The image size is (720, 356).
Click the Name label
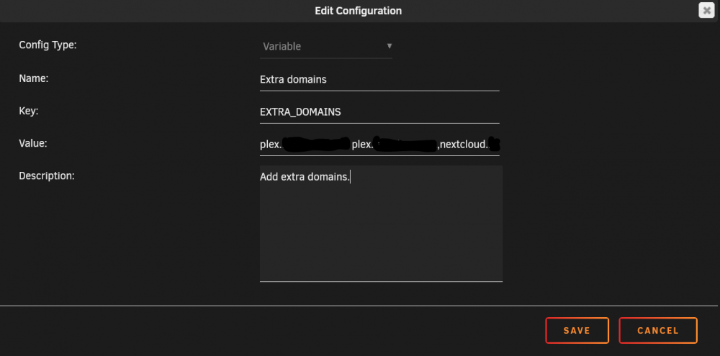tap(34, 78)
